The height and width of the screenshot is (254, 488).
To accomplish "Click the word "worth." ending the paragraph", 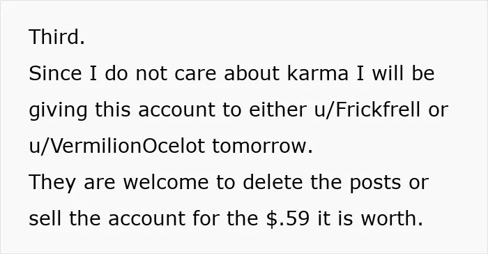I will point(392,218).
